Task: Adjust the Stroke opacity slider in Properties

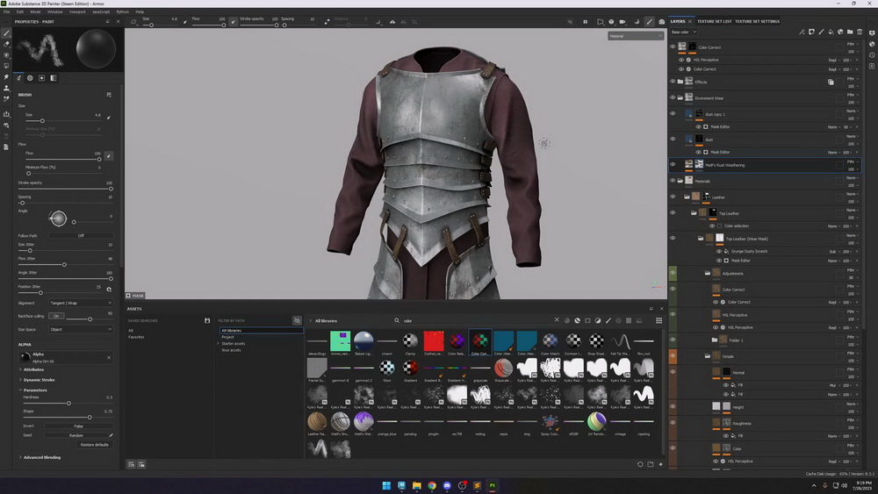Action: 64,190
